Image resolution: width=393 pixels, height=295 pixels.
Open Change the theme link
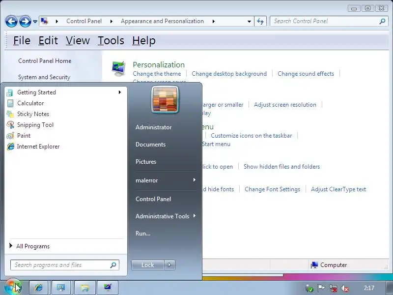(157, 74)
